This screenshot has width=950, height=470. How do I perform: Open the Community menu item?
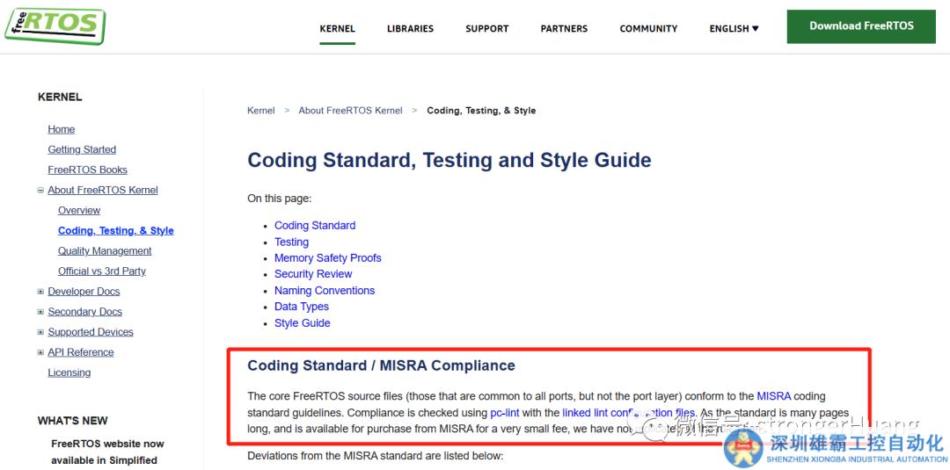click(x=648, y=29)
